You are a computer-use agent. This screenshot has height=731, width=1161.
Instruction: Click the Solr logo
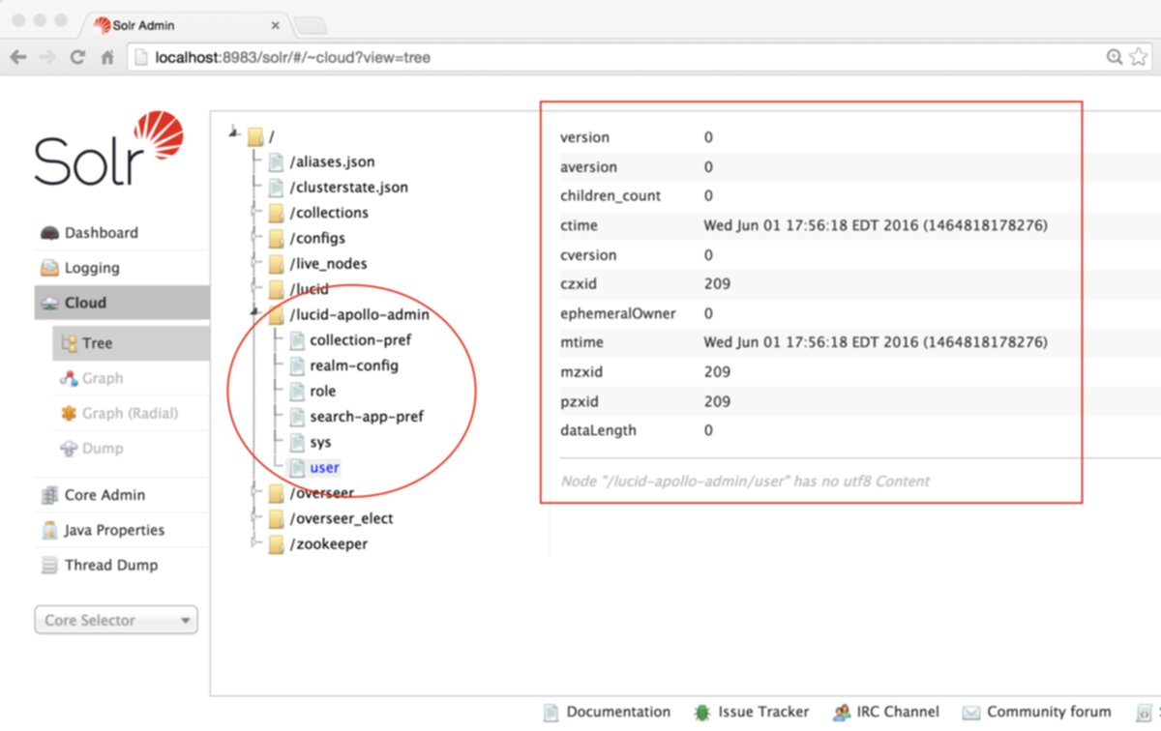(108, 148)
